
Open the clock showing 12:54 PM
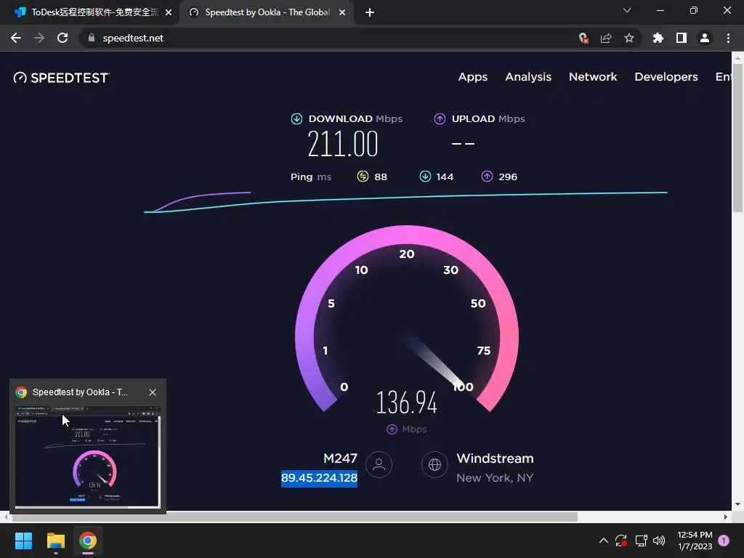pyautogui.click(x=695, y=541)
